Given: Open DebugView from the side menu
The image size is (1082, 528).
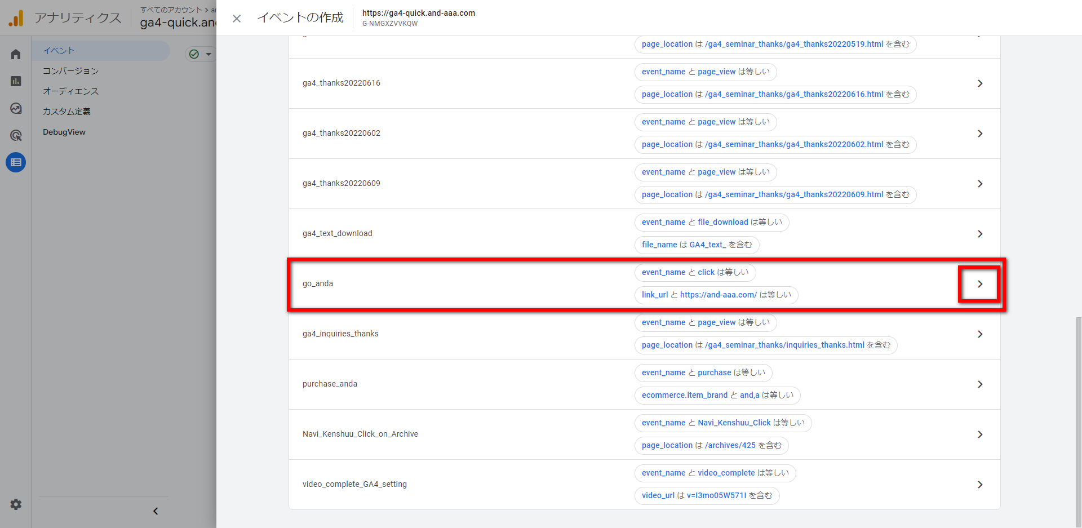Looking at the screenshot, I should point(64,132).
